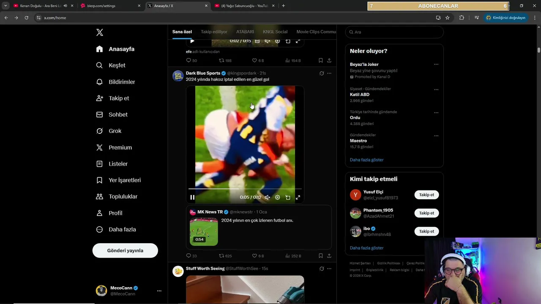This screenshot has width=541, height=304.
Task: Follow Yusuf Elçi with Takip et
Action: [x=426, y=195]
